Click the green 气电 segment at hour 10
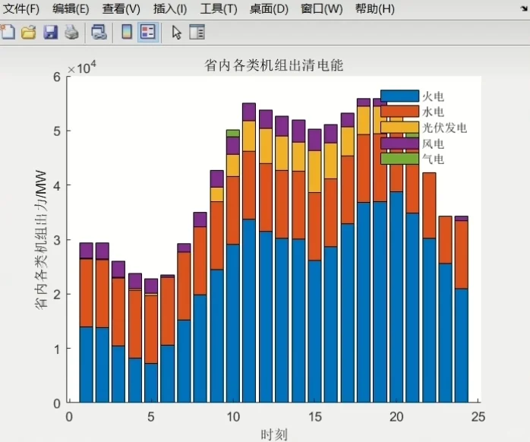 coord(233,133)
